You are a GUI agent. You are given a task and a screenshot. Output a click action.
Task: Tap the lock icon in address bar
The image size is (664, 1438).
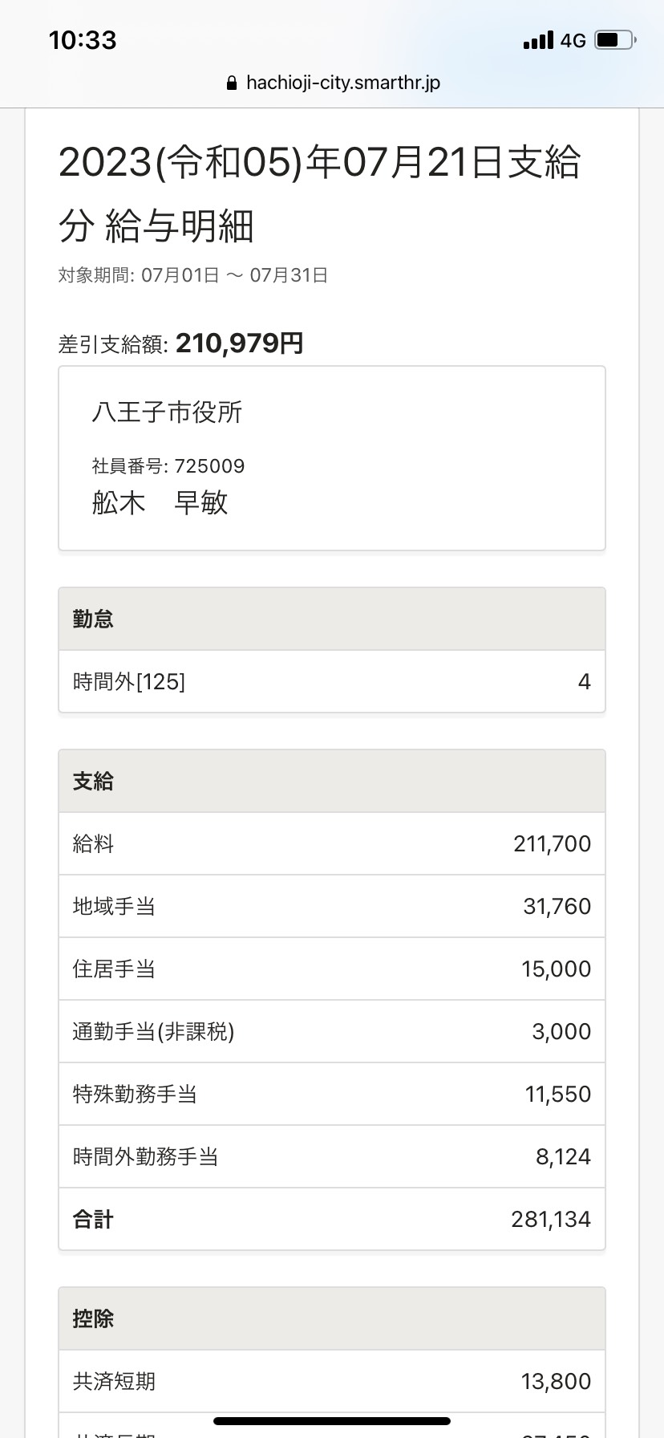point(232,83)
